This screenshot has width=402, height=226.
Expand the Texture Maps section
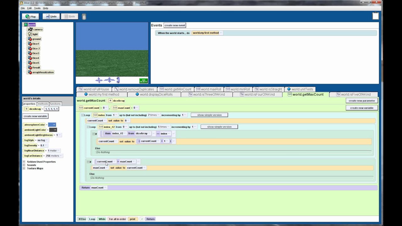(24, 169)
